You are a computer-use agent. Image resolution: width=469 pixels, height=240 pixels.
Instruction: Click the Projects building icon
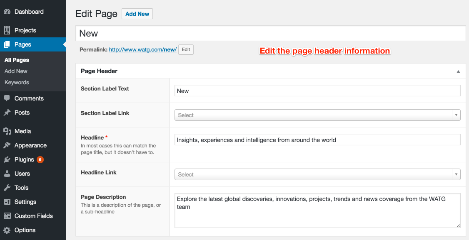(x=7, y=30)
